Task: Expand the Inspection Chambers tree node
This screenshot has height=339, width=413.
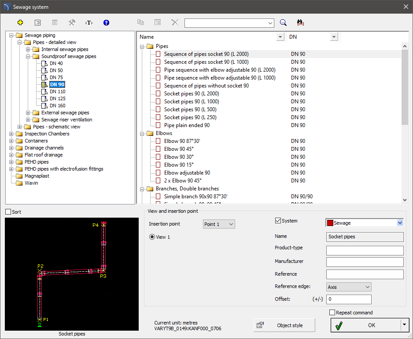Action: point(11,134)
